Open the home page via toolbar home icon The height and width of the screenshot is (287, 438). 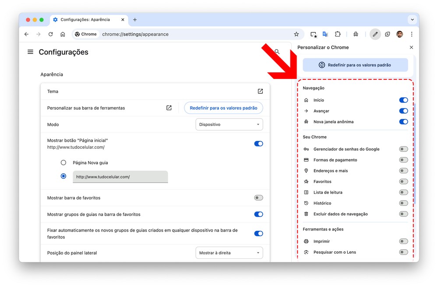point(63,34)
